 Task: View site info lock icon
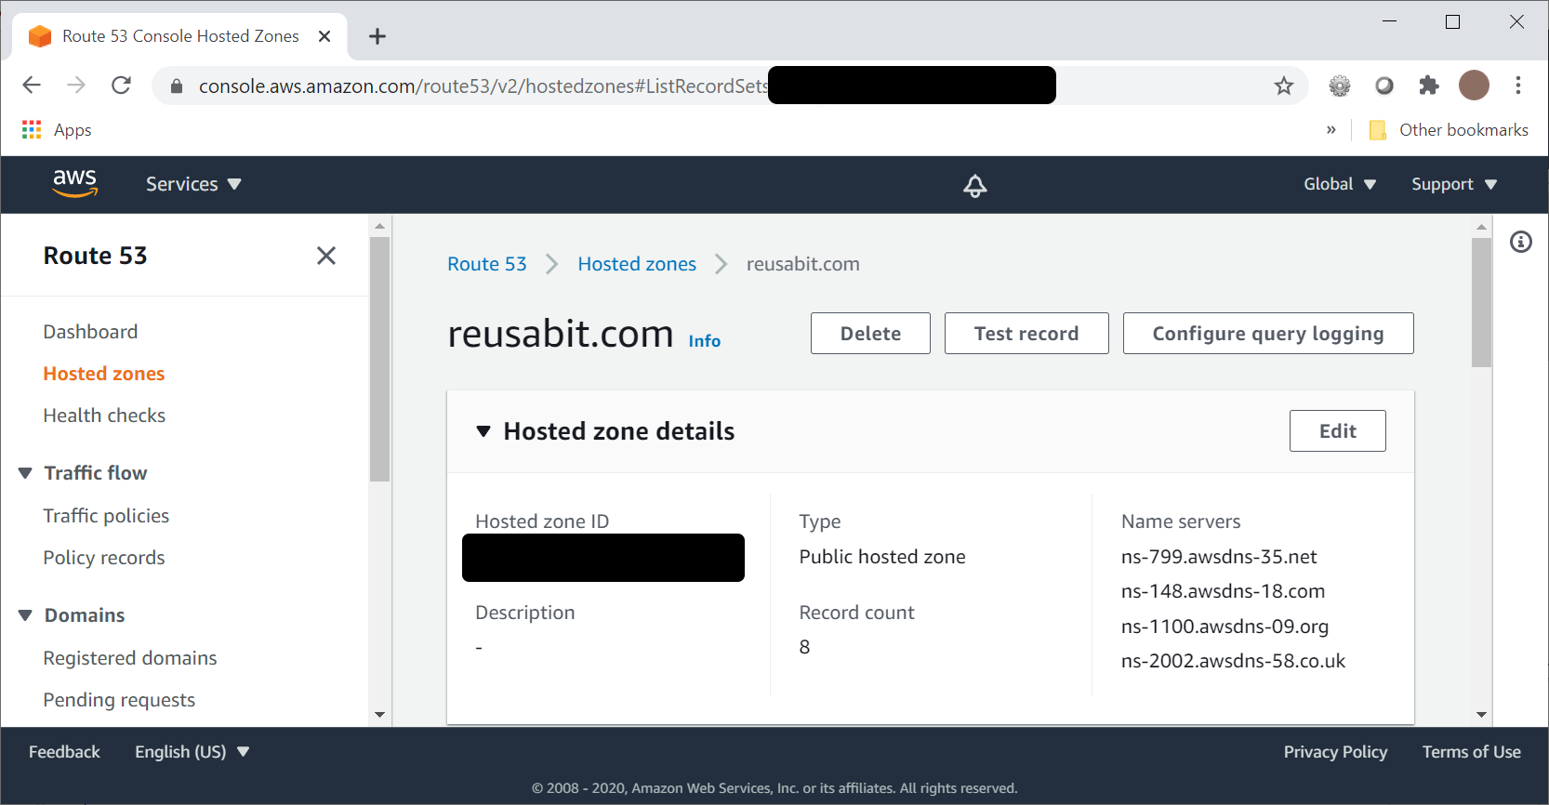[x=177, y=86]
